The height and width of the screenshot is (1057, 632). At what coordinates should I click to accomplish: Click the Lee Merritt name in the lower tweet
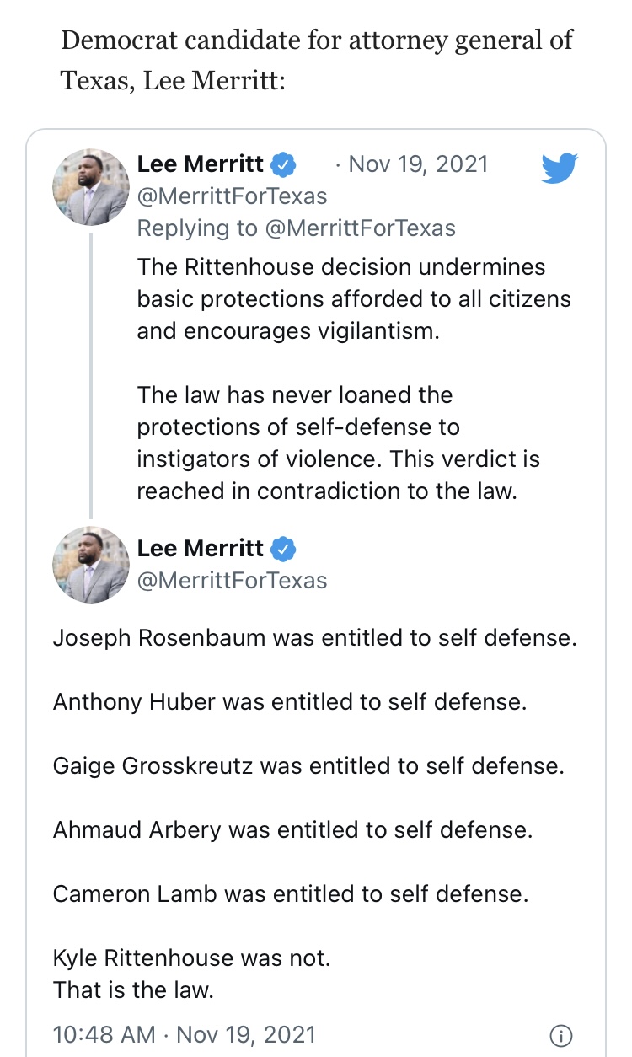tap(201, 549)
